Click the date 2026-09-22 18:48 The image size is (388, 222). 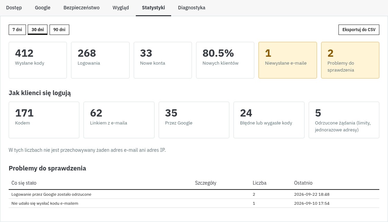click(312, 194)
